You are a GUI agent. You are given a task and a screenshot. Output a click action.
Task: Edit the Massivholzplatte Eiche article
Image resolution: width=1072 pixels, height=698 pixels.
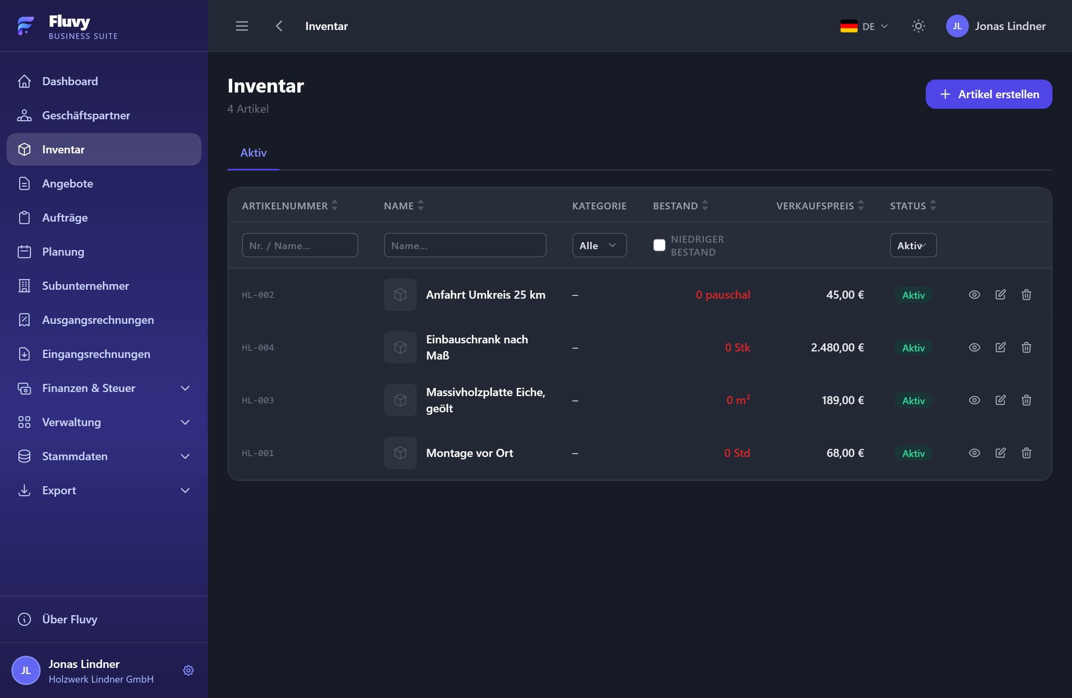pyautogui.click(x=1000, y=400)
